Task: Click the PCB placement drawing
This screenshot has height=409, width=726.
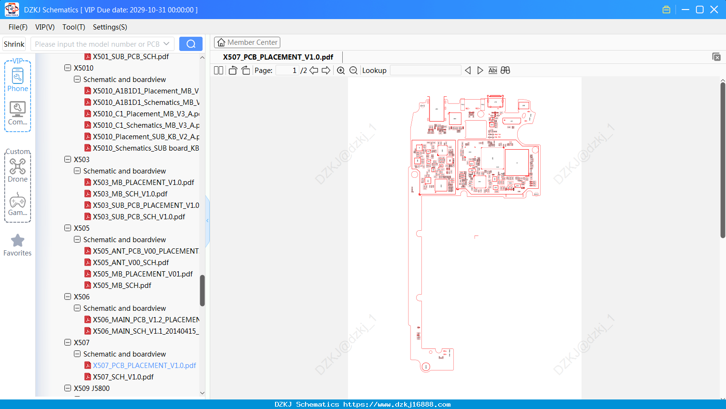Action: pos(474,233)
